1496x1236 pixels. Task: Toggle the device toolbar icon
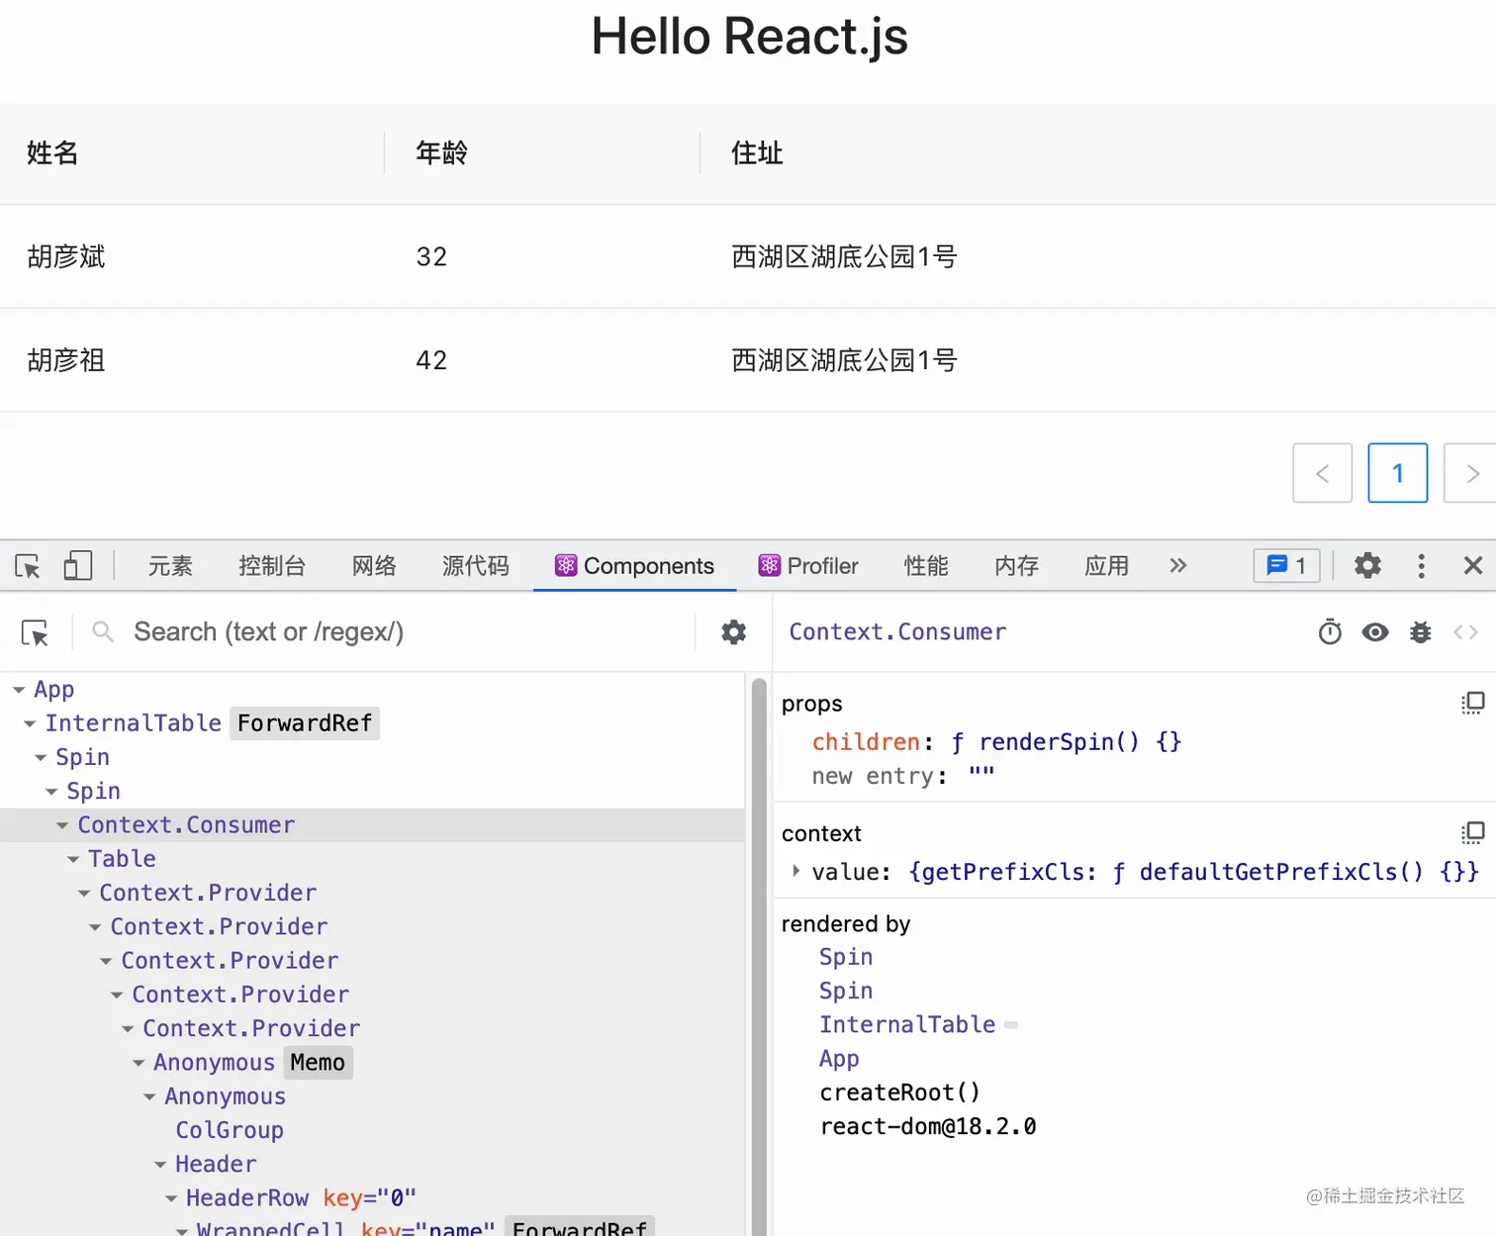point(77,566)
